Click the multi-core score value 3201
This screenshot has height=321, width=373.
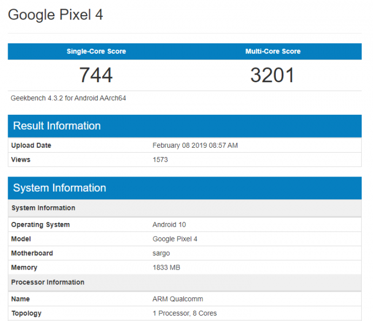click(272, 75)
